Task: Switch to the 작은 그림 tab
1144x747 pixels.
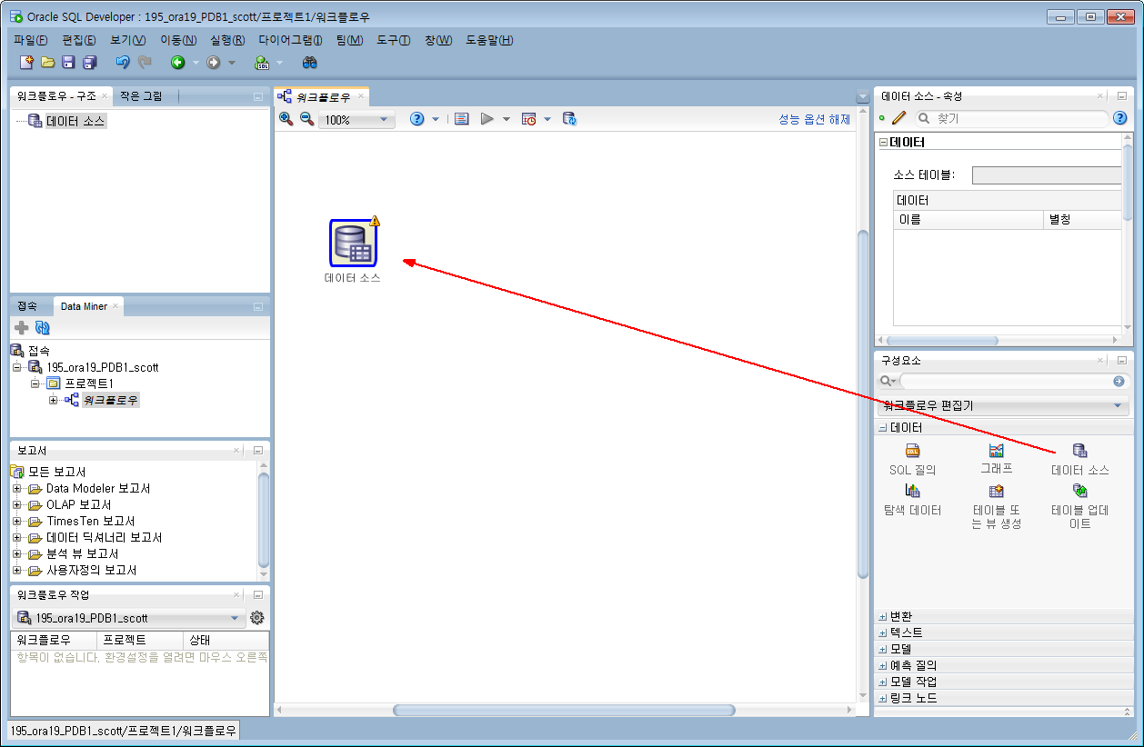Action: coord(141,95)
